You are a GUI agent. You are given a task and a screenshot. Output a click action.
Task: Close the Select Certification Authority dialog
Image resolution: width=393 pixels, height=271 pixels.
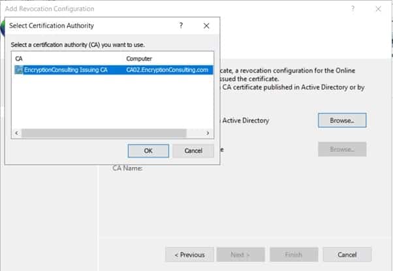click(x=206, y=25)
